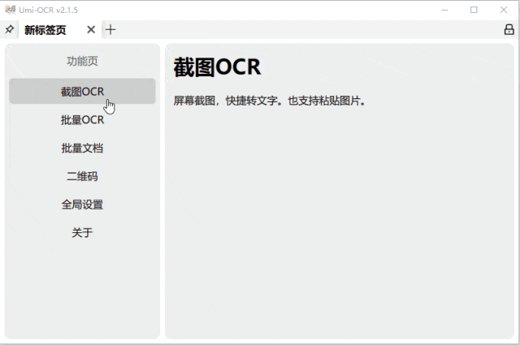The height and width of the screenshot is (345, 520).
Task: Click the Umi-OCR v2.1.5 window title
Action: (48, 10)
